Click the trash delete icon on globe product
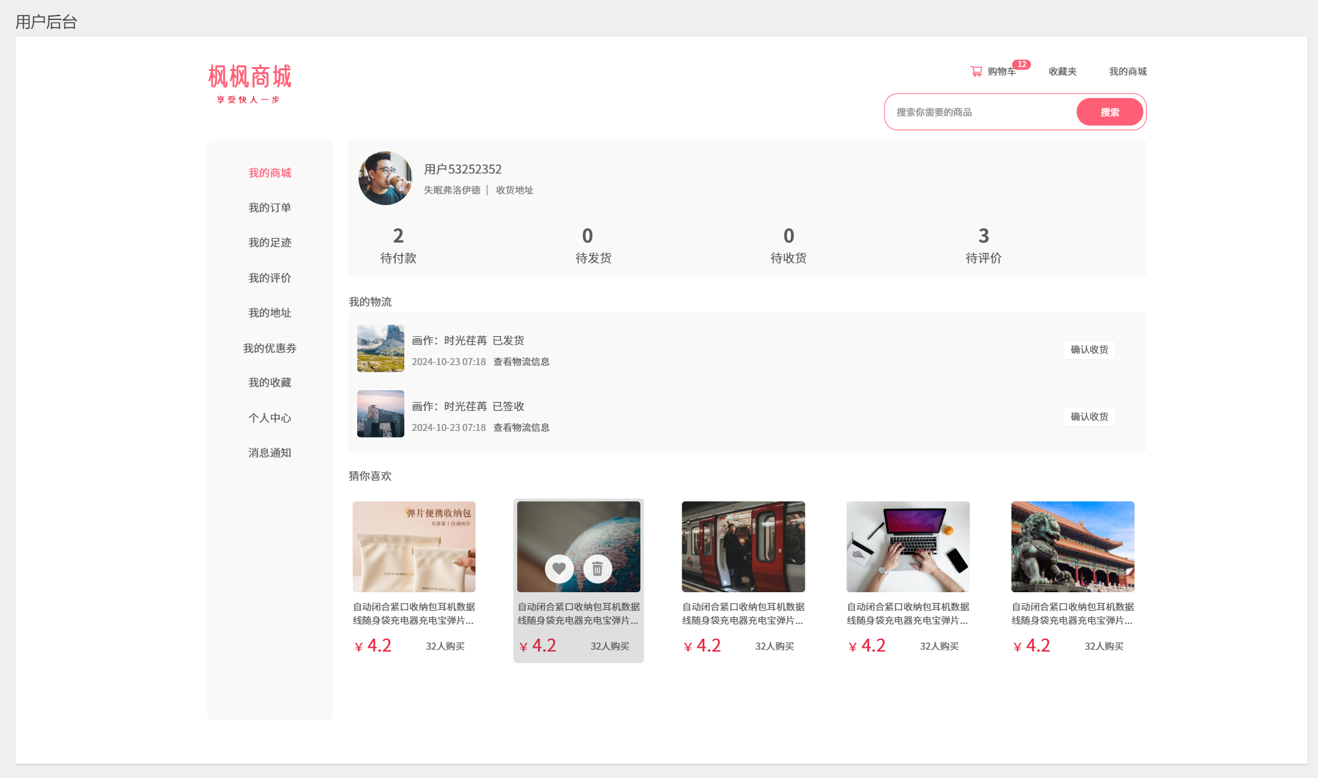 (x=598, y=568)
